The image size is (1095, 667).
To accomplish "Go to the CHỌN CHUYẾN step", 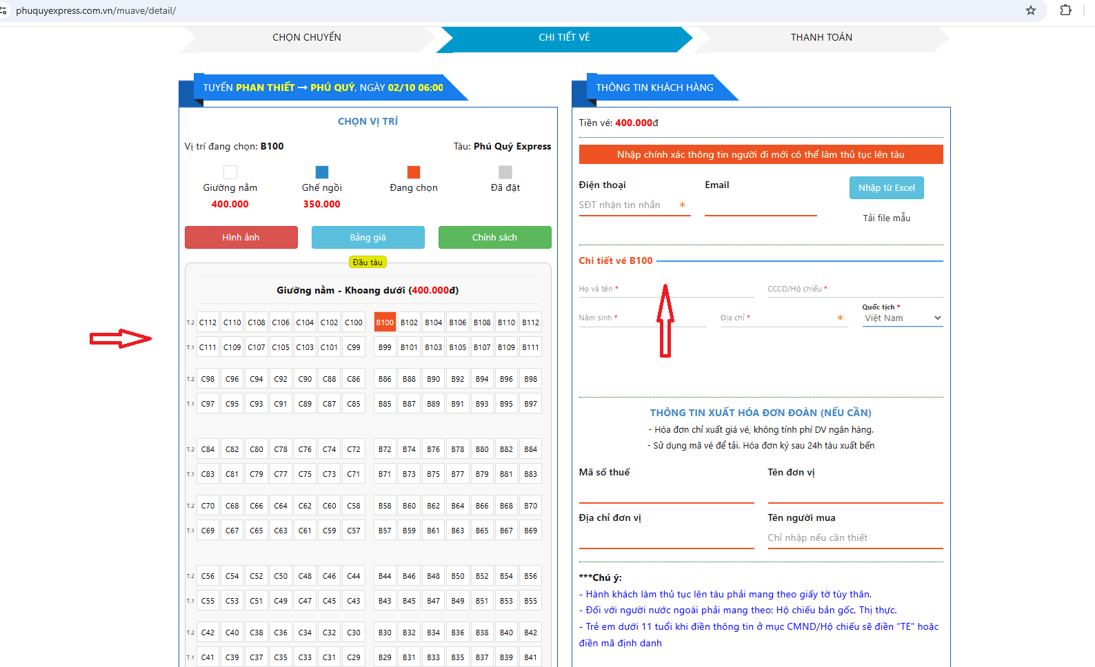I will click(307, 37).
